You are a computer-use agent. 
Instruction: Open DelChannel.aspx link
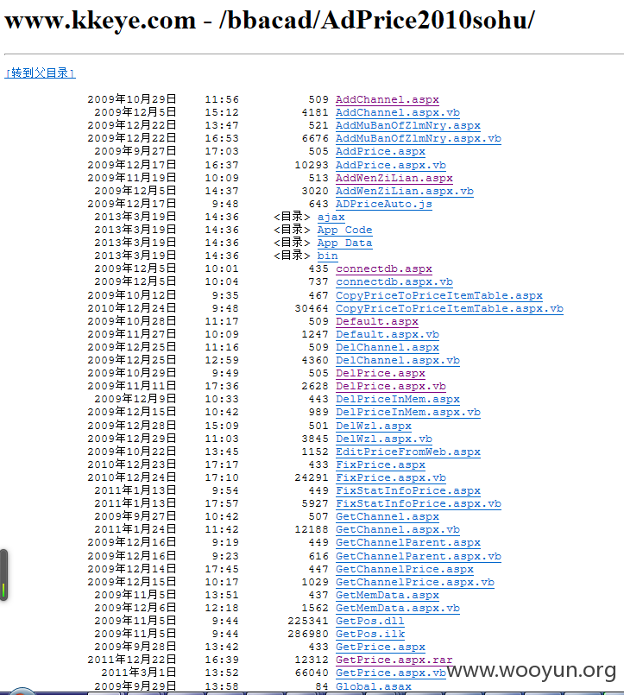[x=388, y=347]
